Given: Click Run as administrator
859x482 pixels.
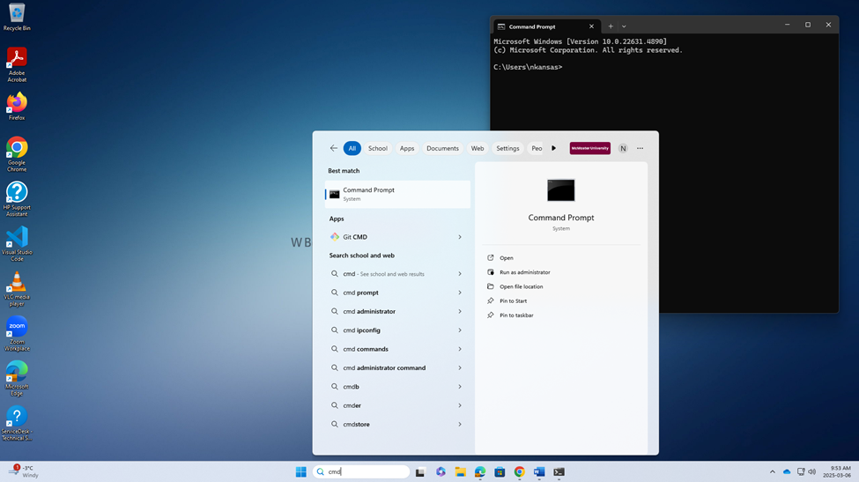Looking at the screenshot, I should [524, 272].
